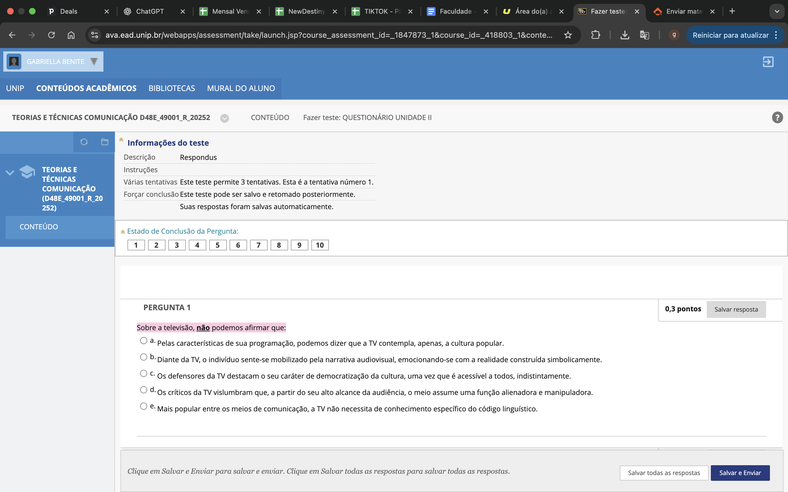
Task: Open the help question mark icon
Action: pos(777,118)
